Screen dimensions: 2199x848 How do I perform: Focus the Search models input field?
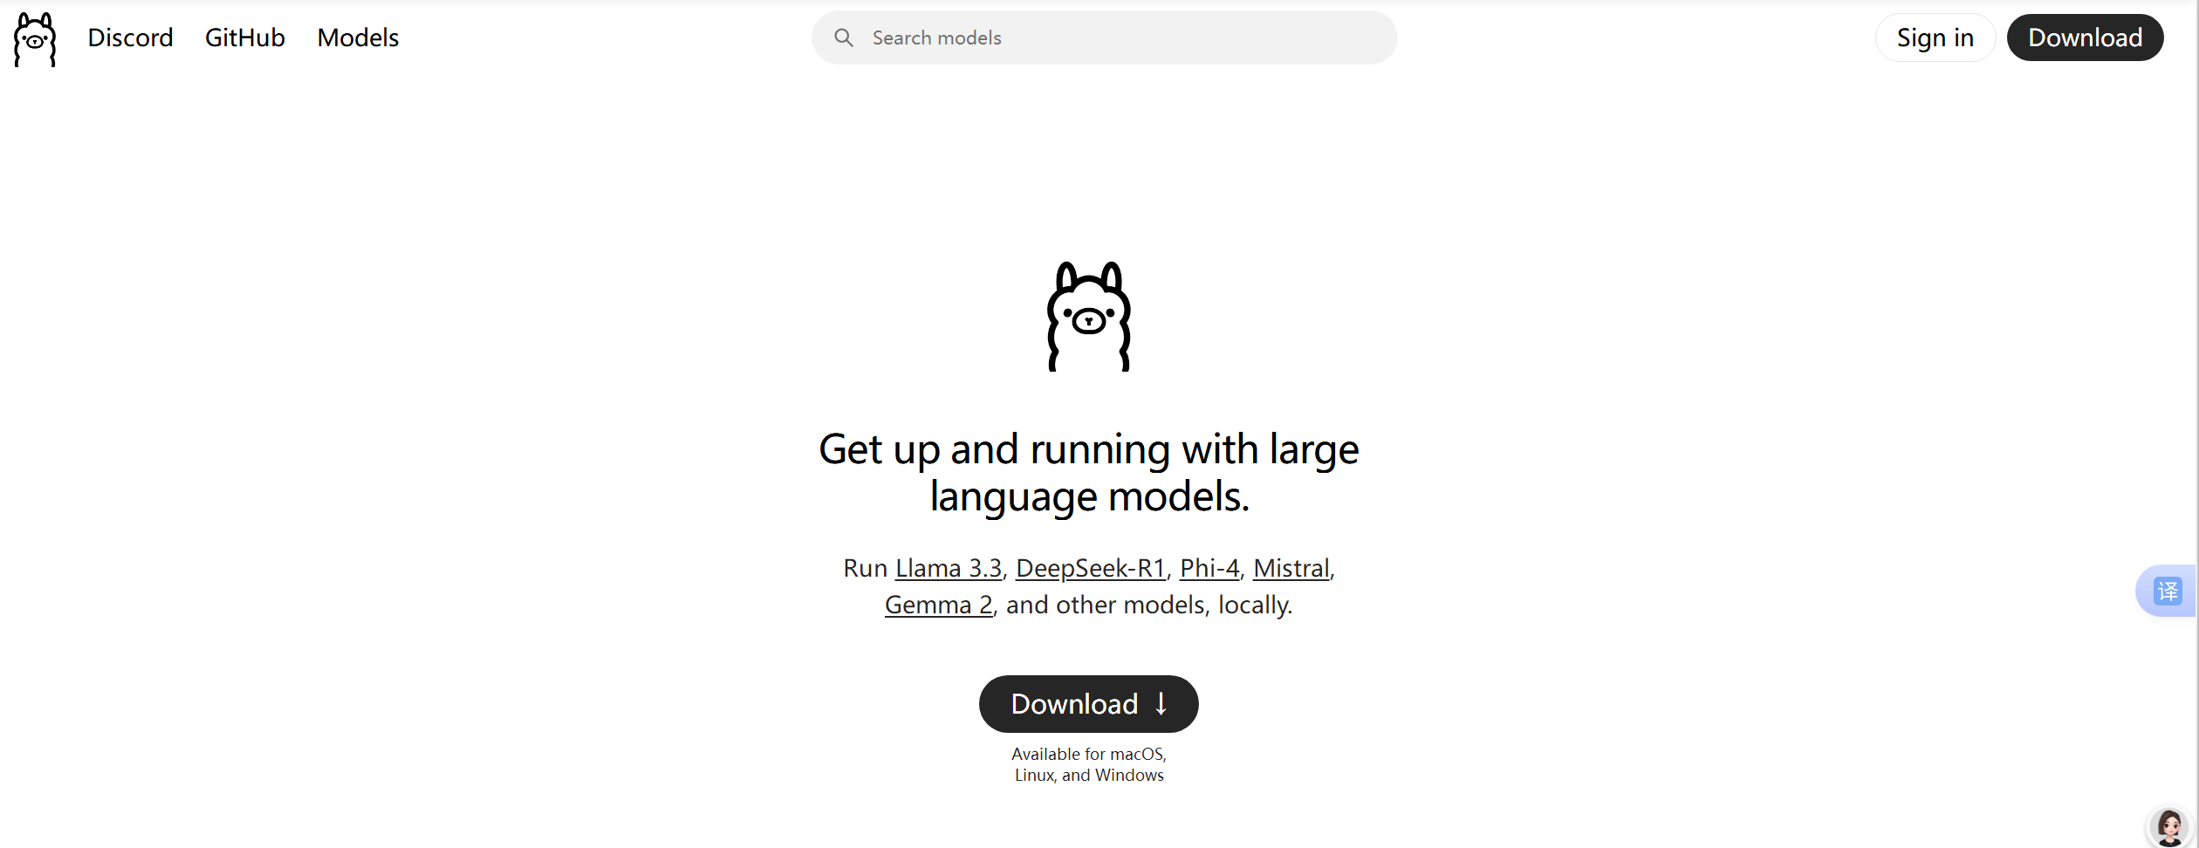click(1104, 38)
